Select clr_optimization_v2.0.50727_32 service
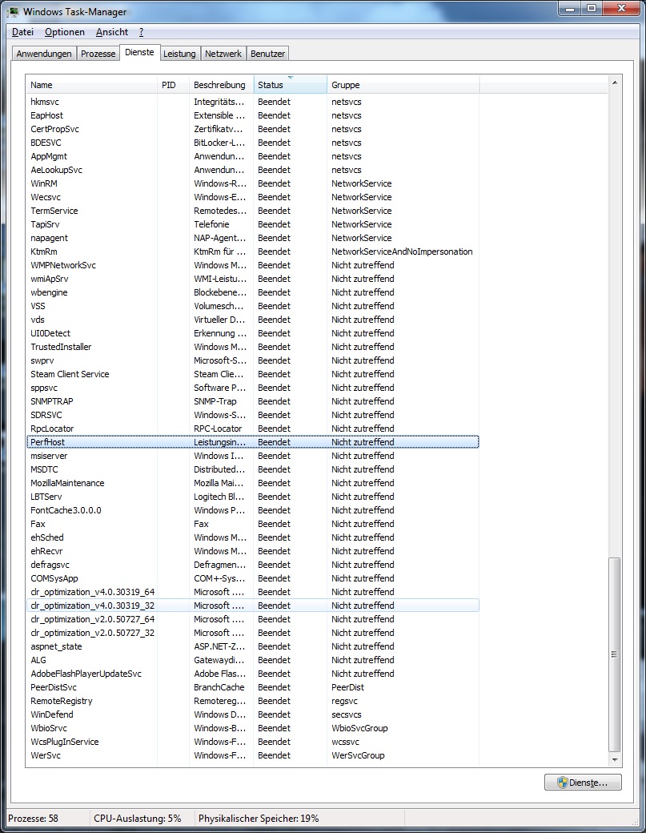 253,633
